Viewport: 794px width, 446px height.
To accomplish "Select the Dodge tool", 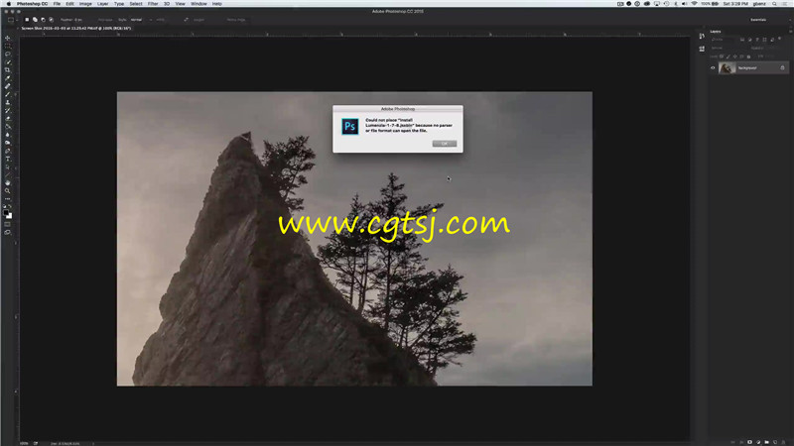I will tap(8, 142).
